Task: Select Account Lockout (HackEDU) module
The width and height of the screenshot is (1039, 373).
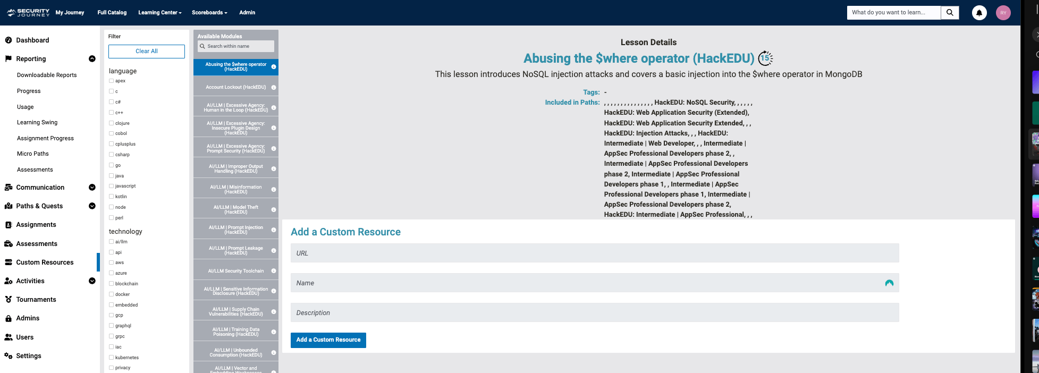Action: [236, 87]
